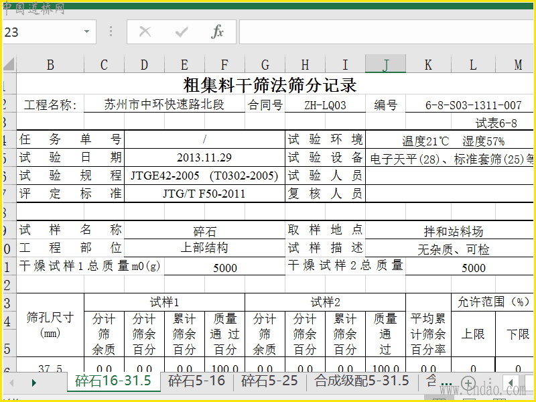Show hidden sheet tabs via ellipsis
This screenshot has width=536, height=402.
(445, 383)
